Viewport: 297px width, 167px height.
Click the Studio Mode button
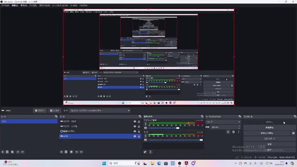click(269, 139)
